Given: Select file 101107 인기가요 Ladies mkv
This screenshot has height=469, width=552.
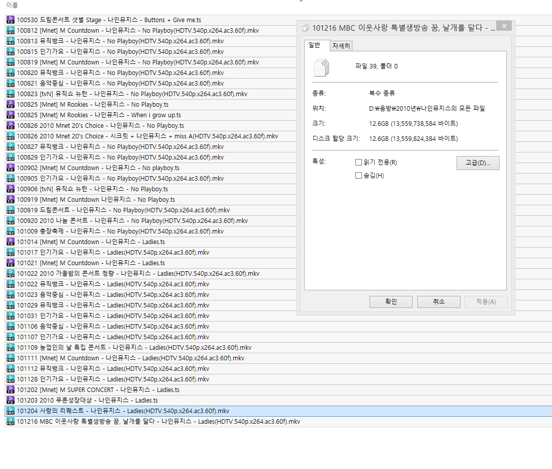Looking at the screenshot, I should point(113,337).
